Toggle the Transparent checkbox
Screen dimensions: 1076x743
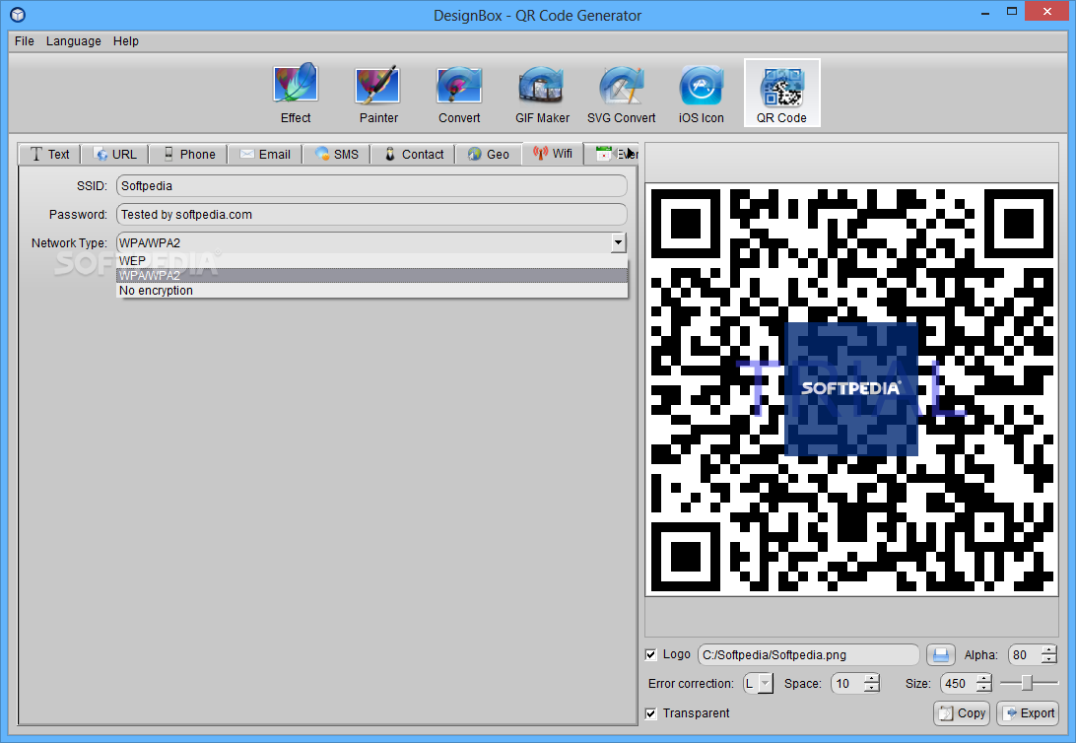[x=650, y=713]
